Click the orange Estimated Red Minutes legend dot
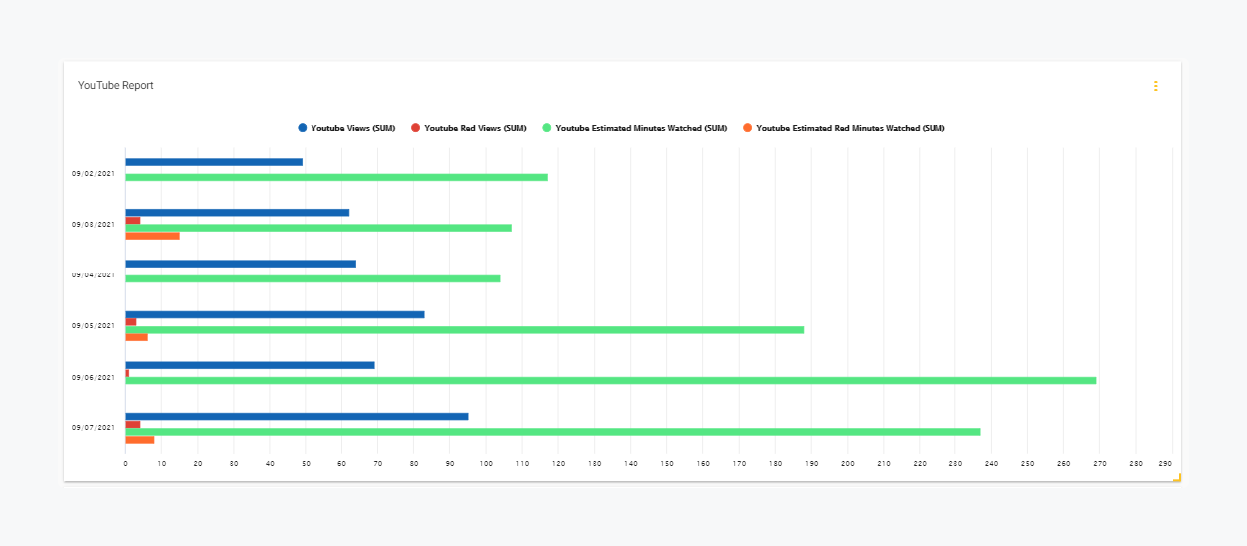Screen dimensions: 1247x546 (747, 128)
